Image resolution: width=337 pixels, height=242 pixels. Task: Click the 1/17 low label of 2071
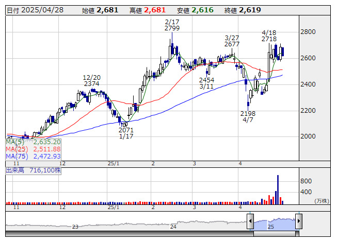coord(126,132)
